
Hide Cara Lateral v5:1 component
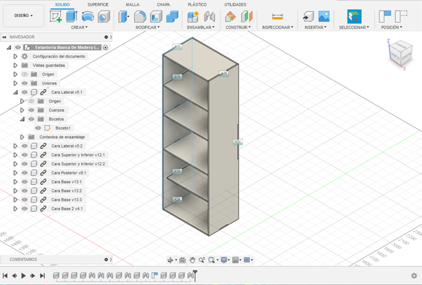(25, 92)
